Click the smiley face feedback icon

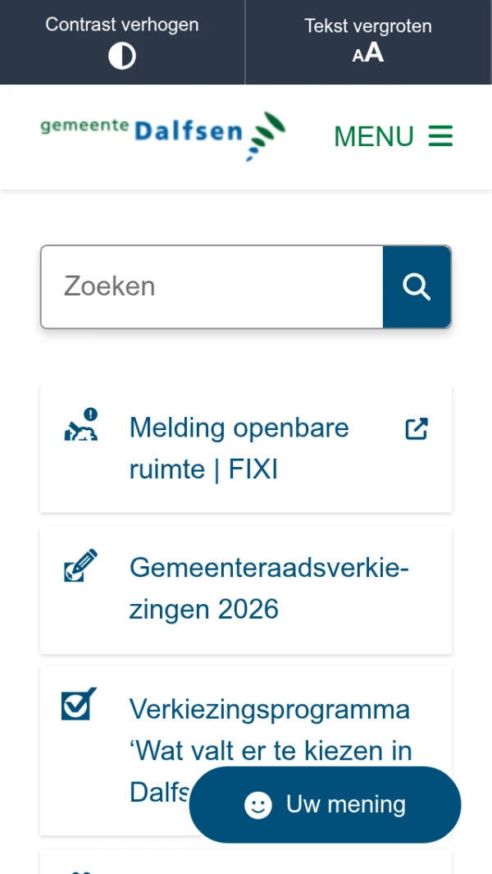pos(258,805)
